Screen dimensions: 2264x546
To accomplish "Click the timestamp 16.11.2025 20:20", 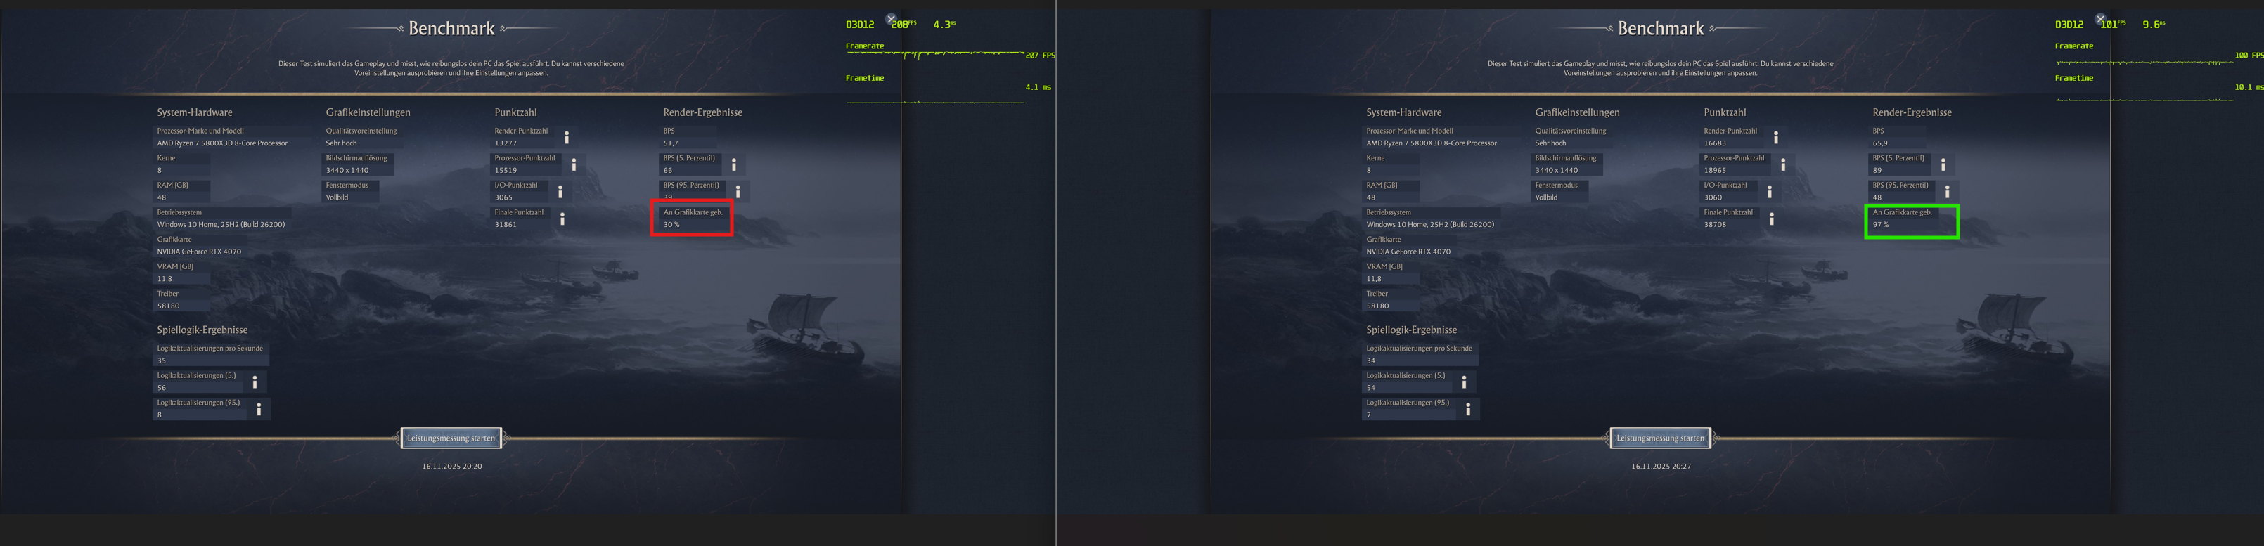I will [x=451, y=466].
